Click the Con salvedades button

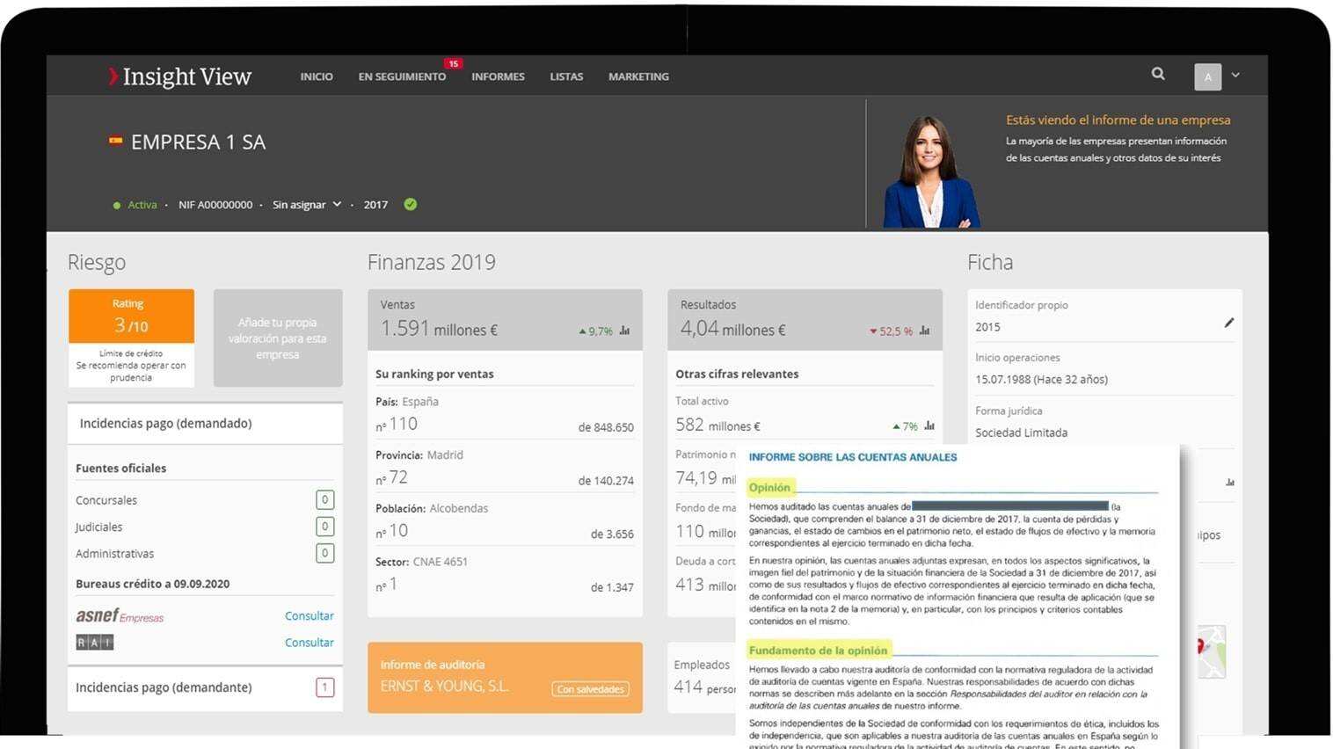(590, 689)
